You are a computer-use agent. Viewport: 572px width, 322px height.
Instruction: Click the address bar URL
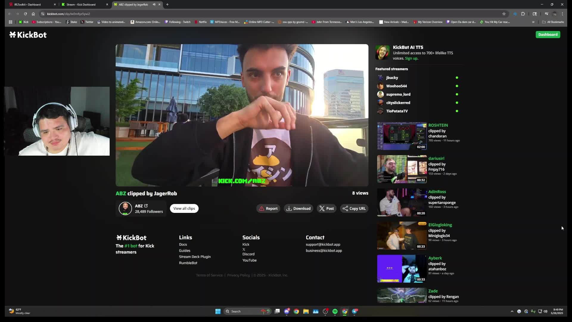coord(69,14)
